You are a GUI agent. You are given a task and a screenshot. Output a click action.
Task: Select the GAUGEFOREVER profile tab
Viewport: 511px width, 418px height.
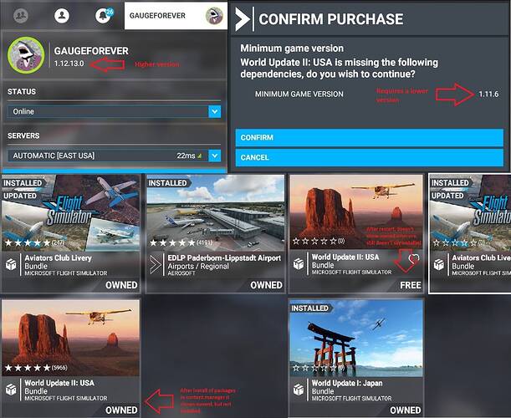176,16
